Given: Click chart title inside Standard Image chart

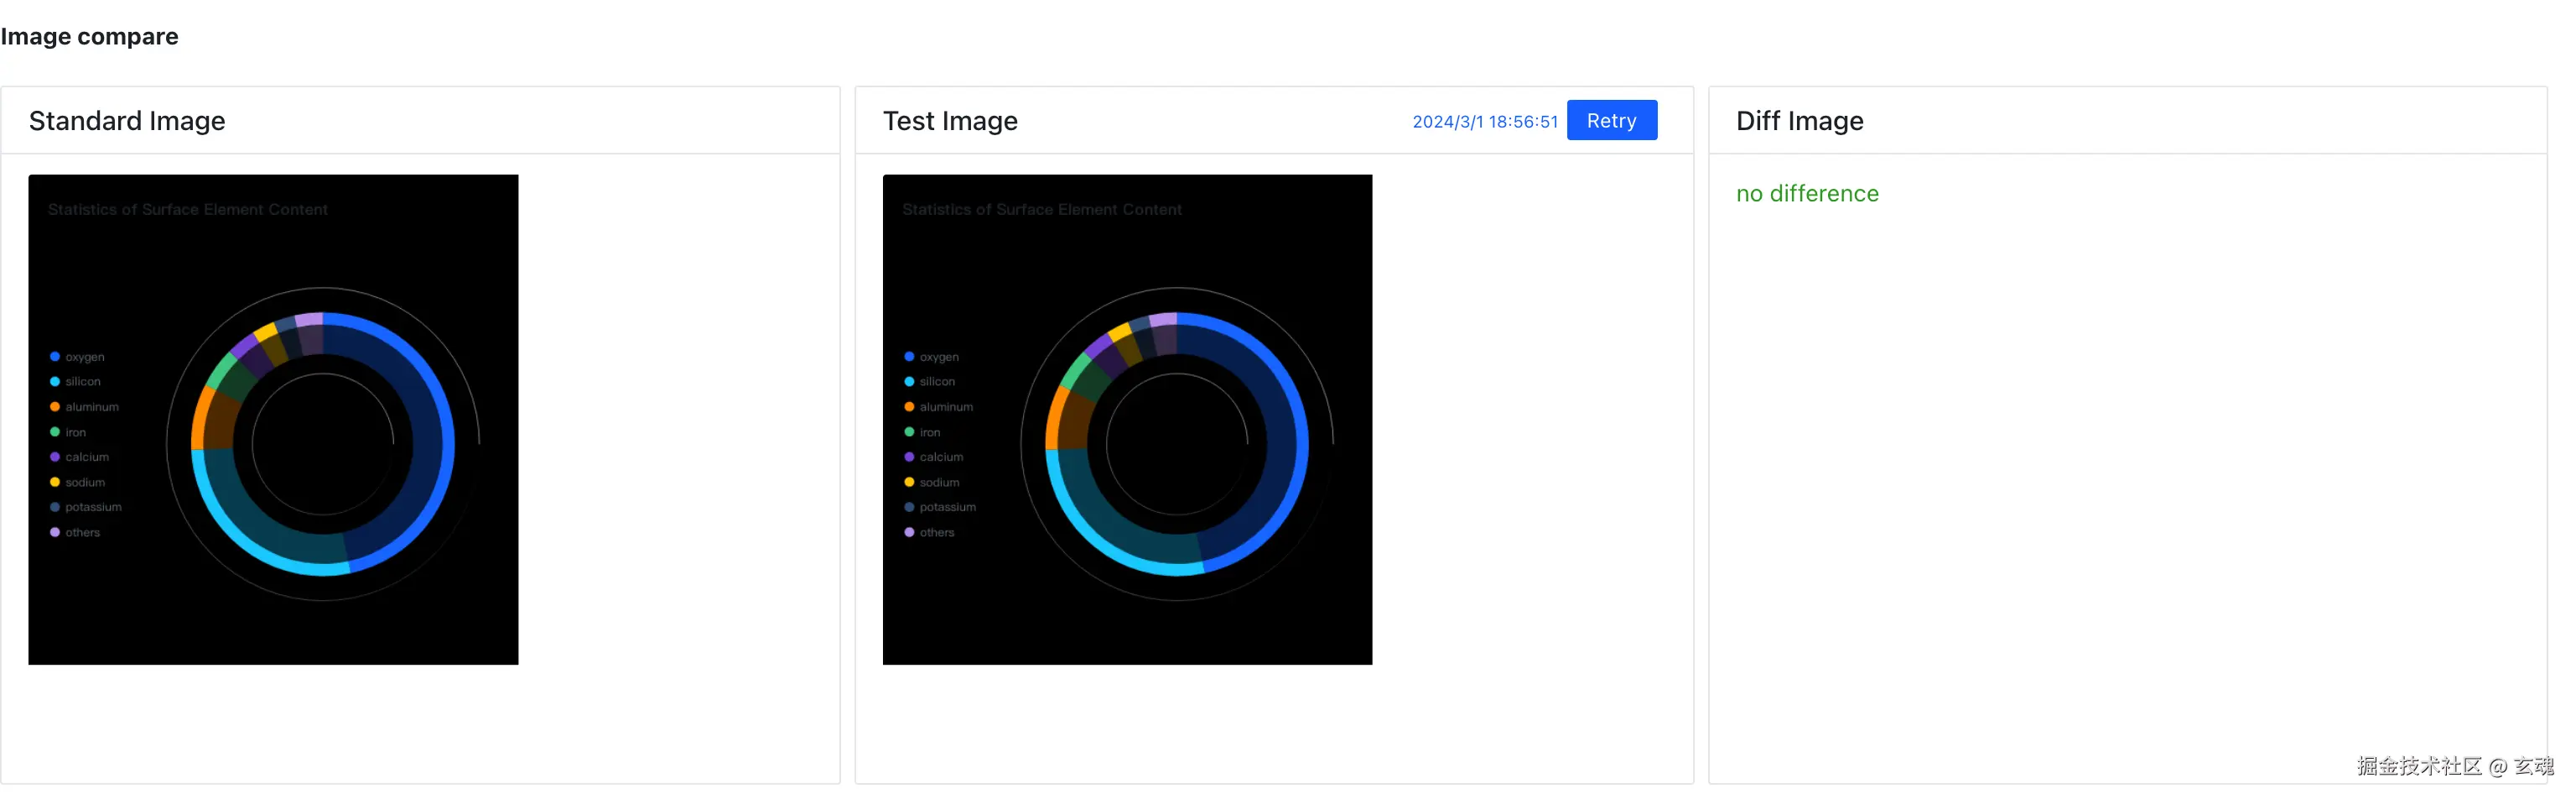Looking at the screenshot, I should click(188, 209).
